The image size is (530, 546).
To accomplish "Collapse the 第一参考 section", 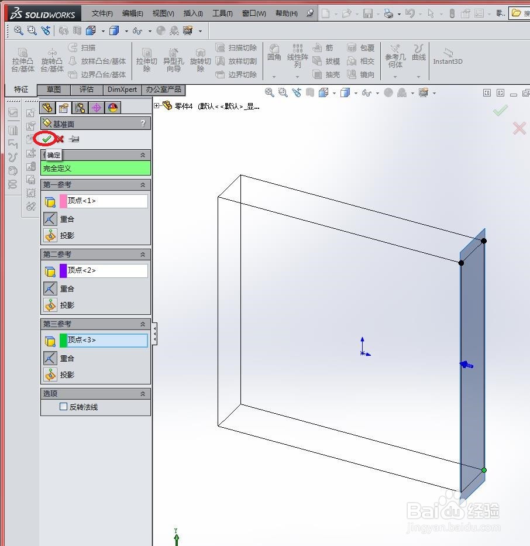I will coord(143,185).
